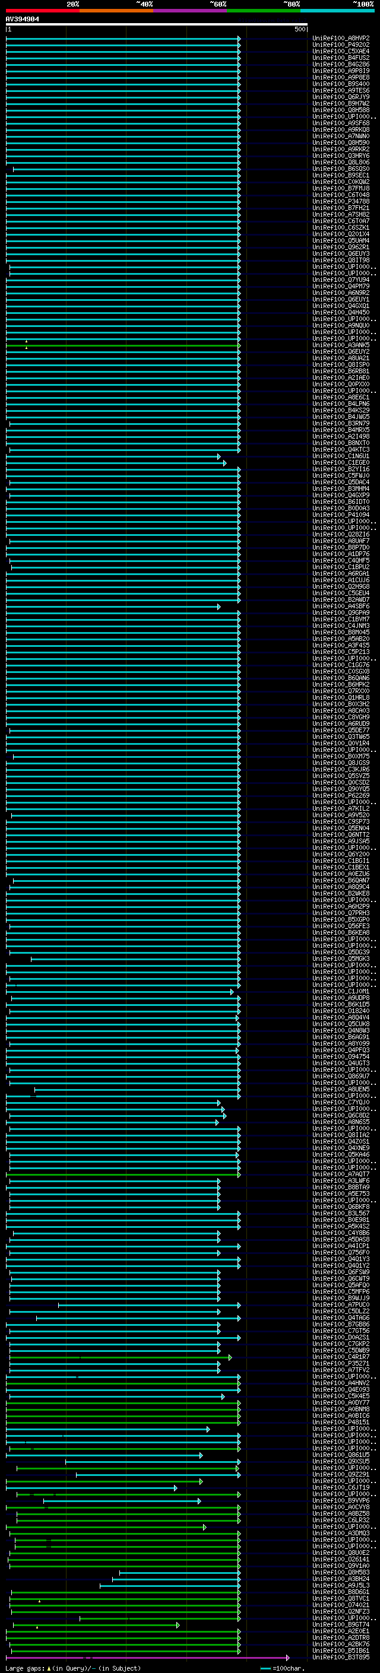
Task: Select label UniRef100_Q3HRY6
Action: click(x=341, y=156)
